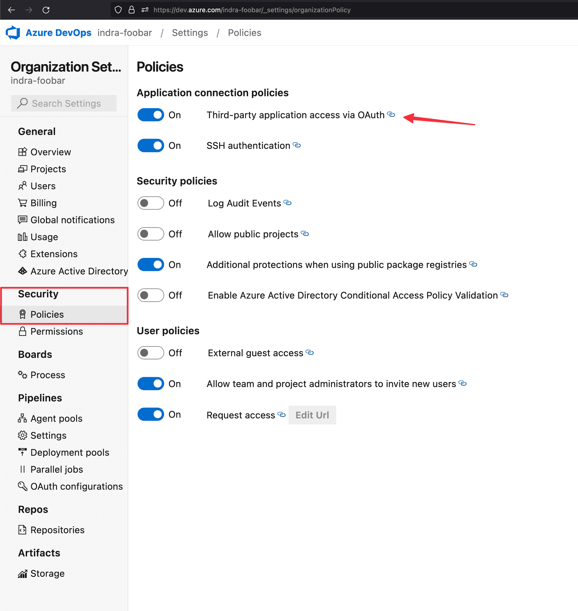Image resolution: width=578 pixels, height=611 pixels.
Task: Click the Azure DevOps text link
Action: (x=58, y=33)
